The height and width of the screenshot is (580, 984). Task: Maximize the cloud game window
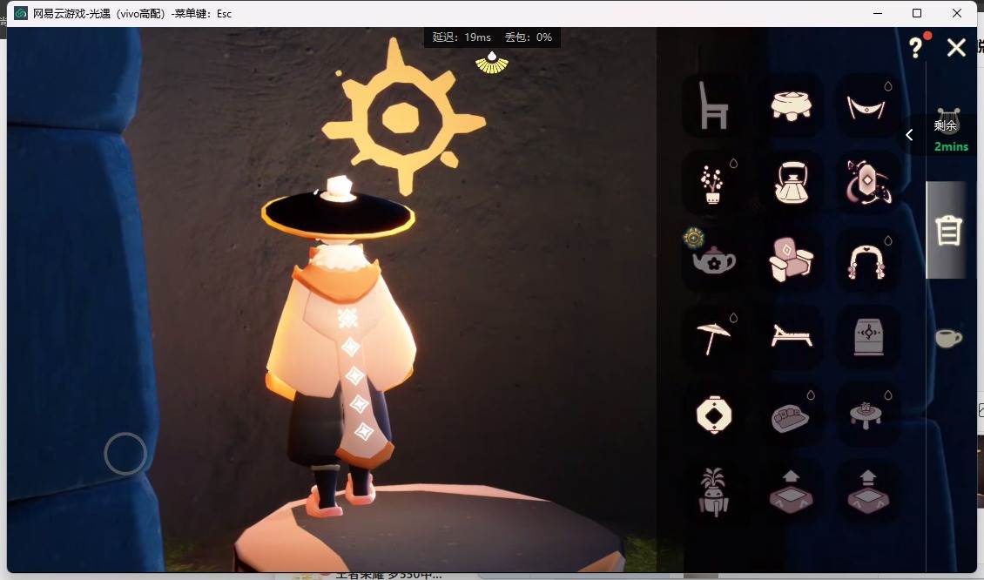pyautogui.click(x=917, y=13)
